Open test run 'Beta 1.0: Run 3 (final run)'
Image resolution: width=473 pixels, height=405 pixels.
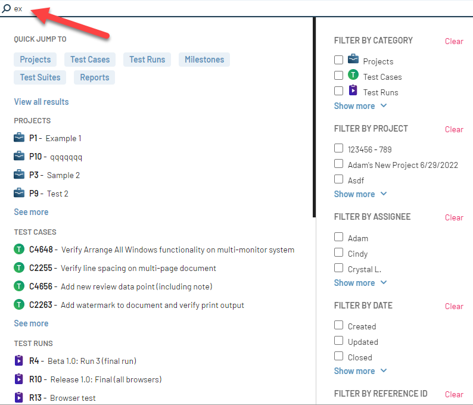click(x=92, y=361)
